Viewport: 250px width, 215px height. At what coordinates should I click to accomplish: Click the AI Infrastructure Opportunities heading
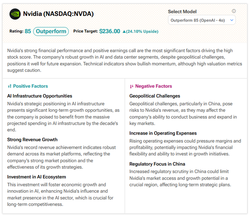[40, 96]
